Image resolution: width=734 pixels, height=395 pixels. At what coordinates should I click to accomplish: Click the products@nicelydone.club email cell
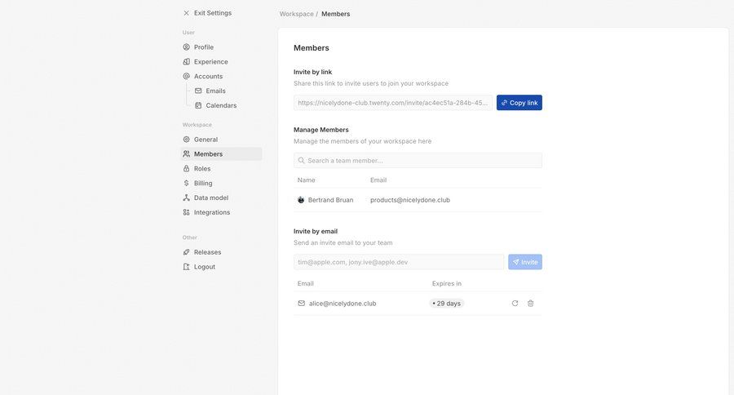(x=410, y=200)
